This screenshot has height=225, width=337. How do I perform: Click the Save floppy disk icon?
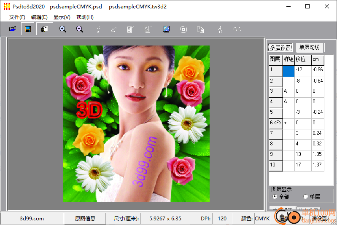click(x=28, y=29)
